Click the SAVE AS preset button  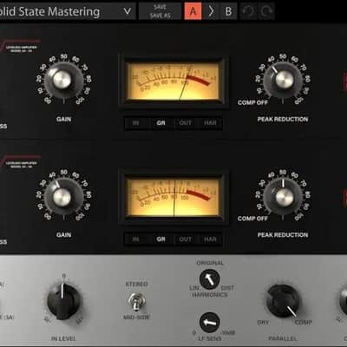[x=160, y=16]
